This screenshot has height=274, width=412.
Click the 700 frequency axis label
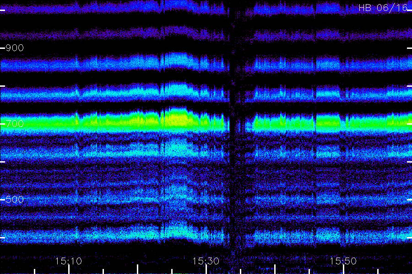click(x=15, y=123)
